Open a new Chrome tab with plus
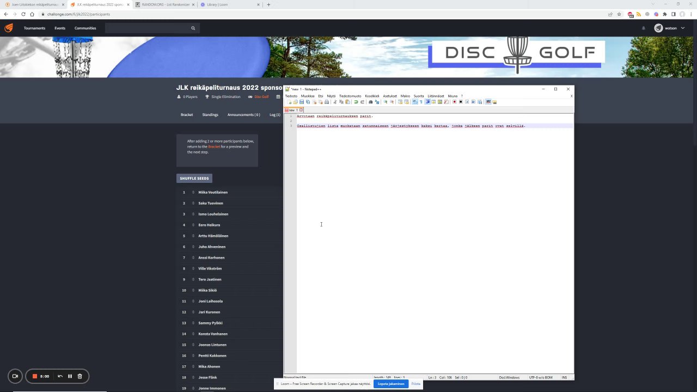This screenshot has height=392, width=697. coord(268,4)
